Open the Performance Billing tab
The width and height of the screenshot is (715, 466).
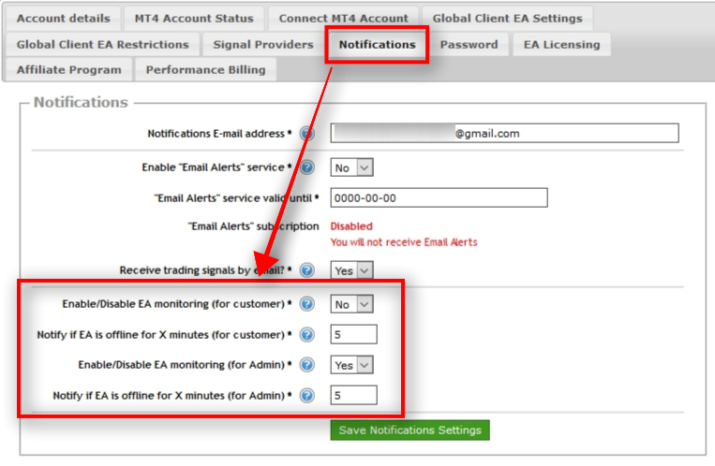205,69
